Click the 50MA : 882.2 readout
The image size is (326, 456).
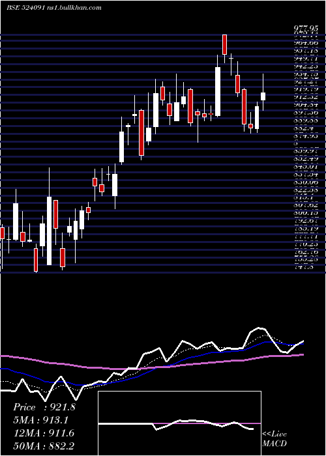(44, 446)
